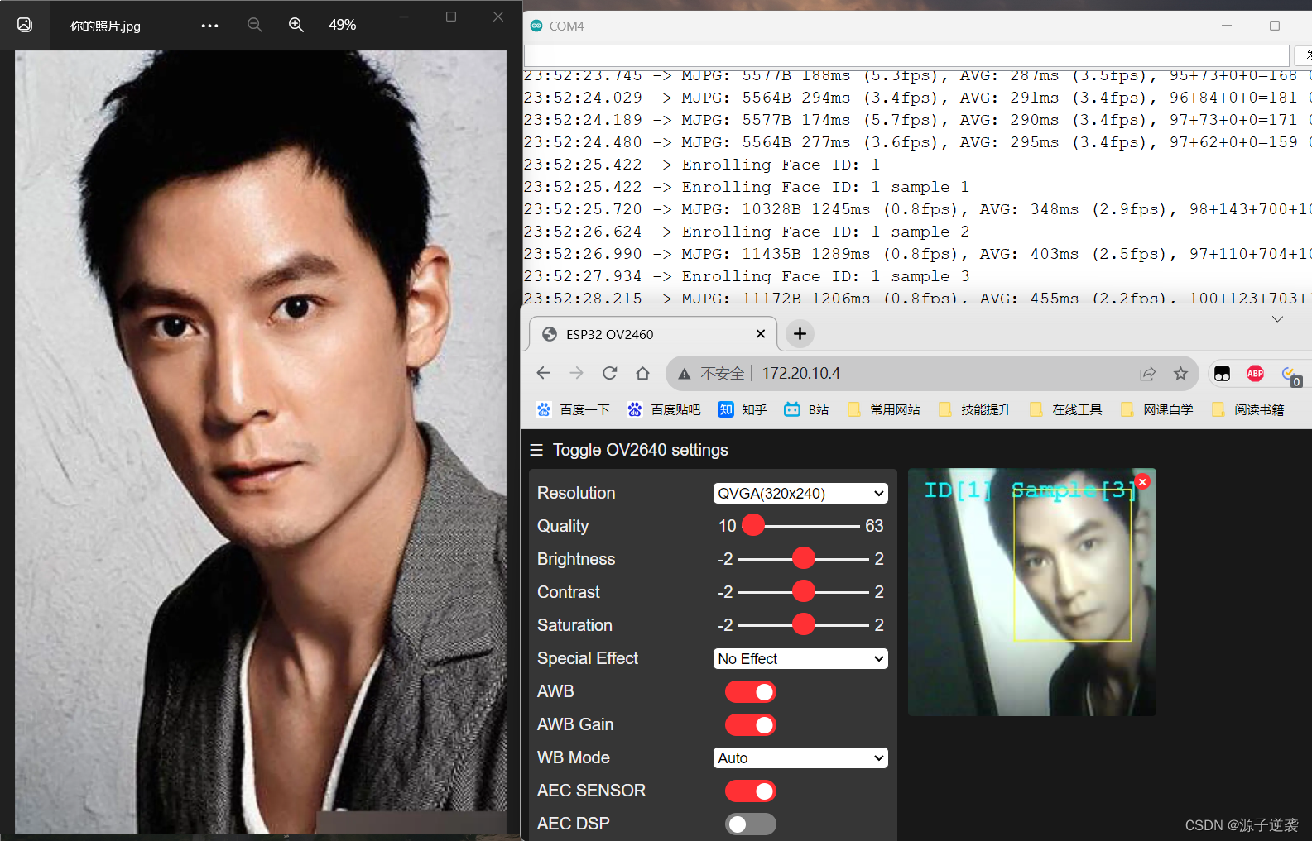Close the camera stream with red X
The height and width of the screenshot is (841, 1312).
point(1142,481)
